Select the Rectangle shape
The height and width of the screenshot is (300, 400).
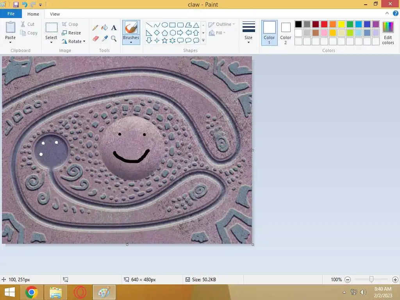pos(172,25)
